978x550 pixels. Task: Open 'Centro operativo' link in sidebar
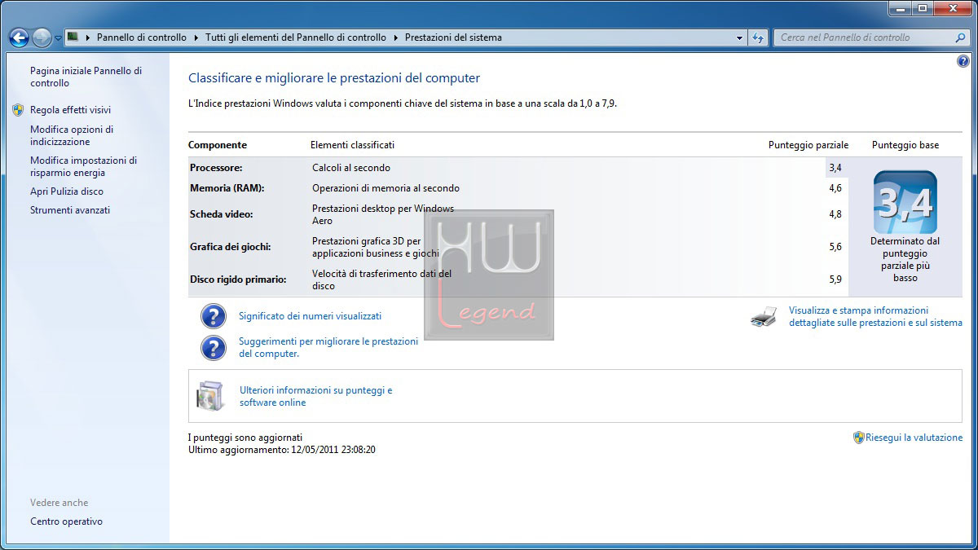click(x=66, y=521)
